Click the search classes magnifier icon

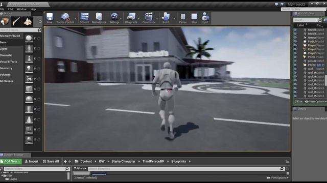point(39,30)
